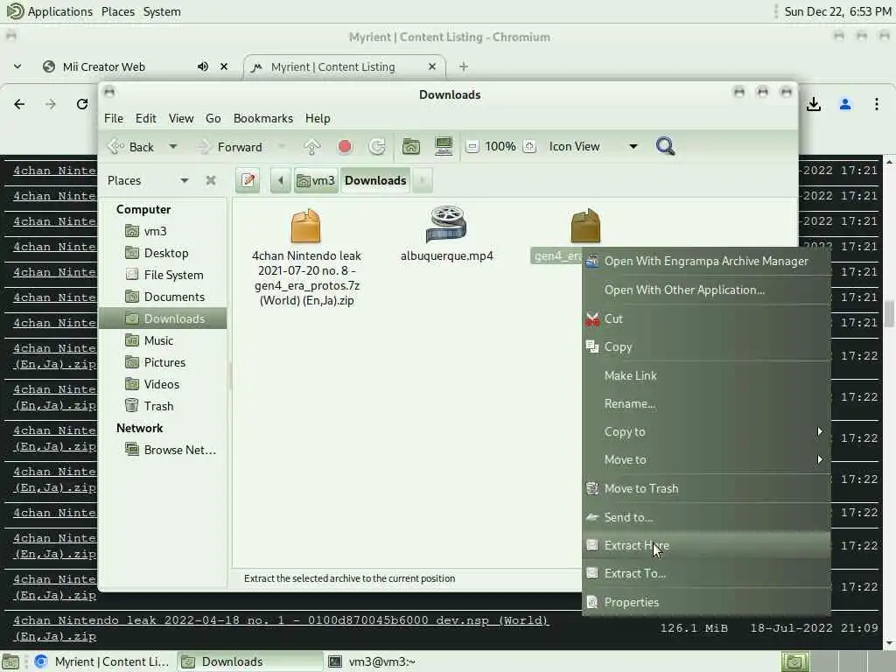Click the red Stop loading icon
The width and height of the screenshot is (896, 672).
pos(345,147)
